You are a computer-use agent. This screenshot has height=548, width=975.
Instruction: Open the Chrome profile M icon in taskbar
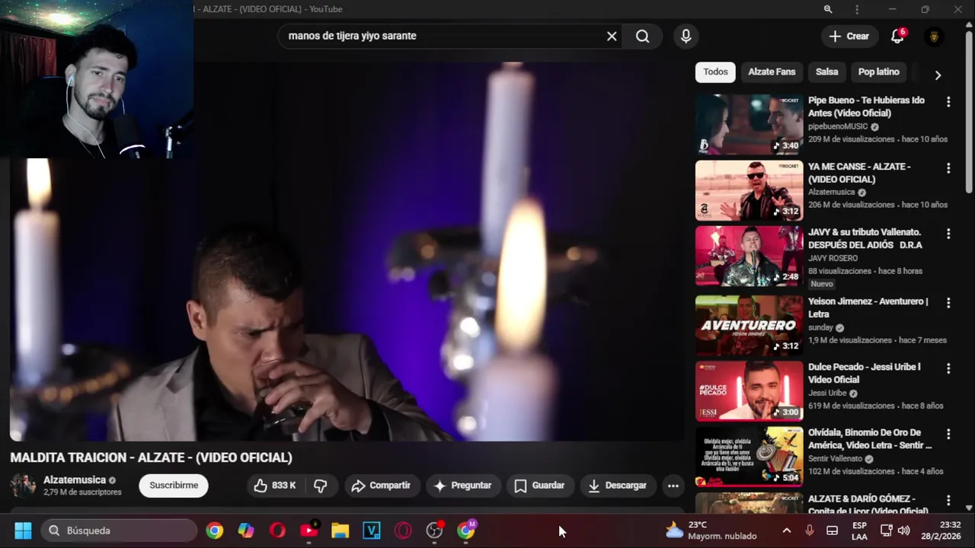[466, 530]
